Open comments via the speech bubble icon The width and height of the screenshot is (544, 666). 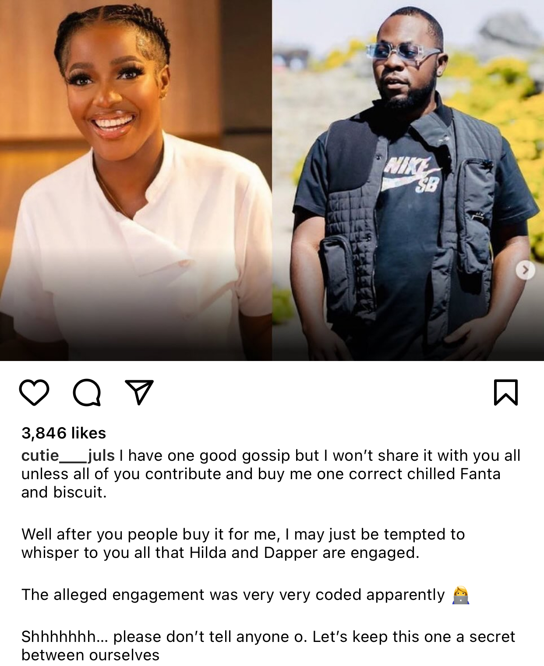(x=87, y=393)
